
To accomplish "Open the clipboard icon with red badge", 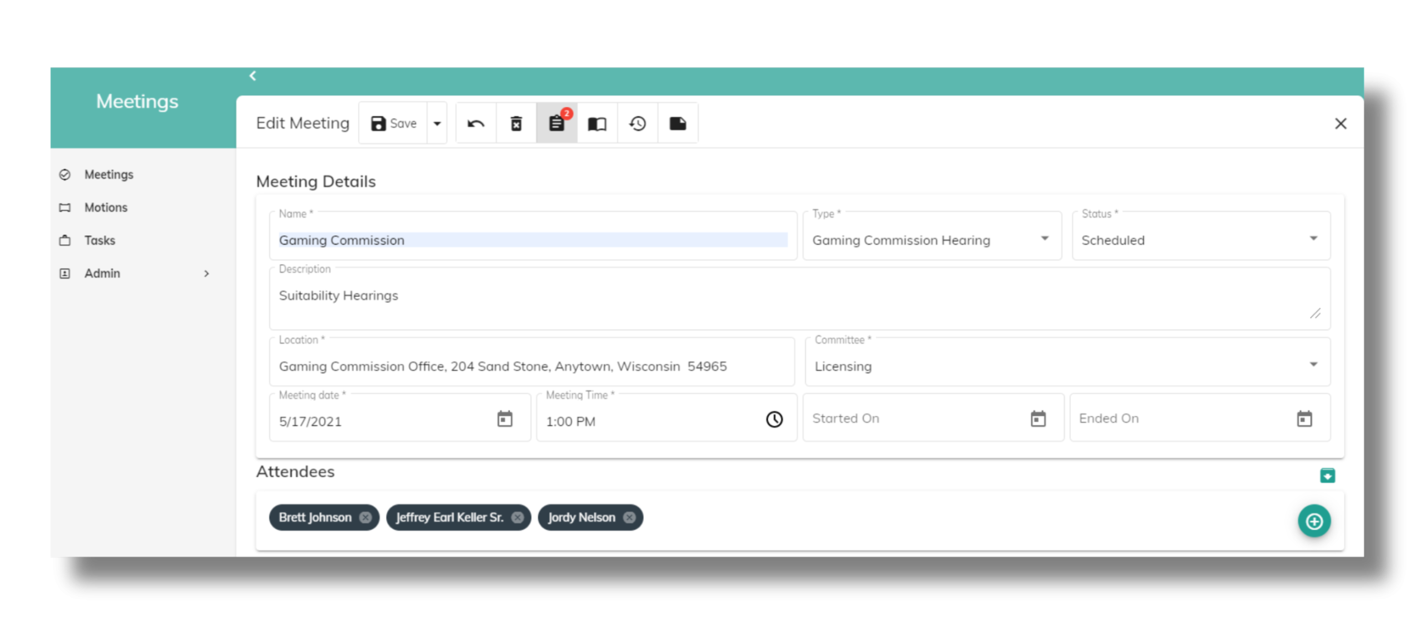I will 557,123.
